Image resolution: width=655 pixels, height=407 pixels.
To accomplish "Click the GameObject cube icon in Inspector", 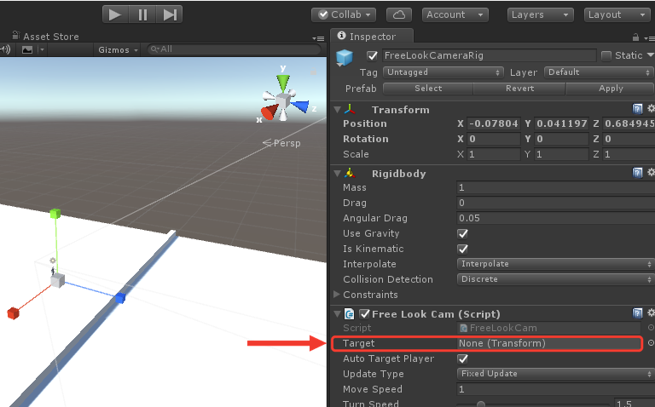I will [x=345, y=57].
